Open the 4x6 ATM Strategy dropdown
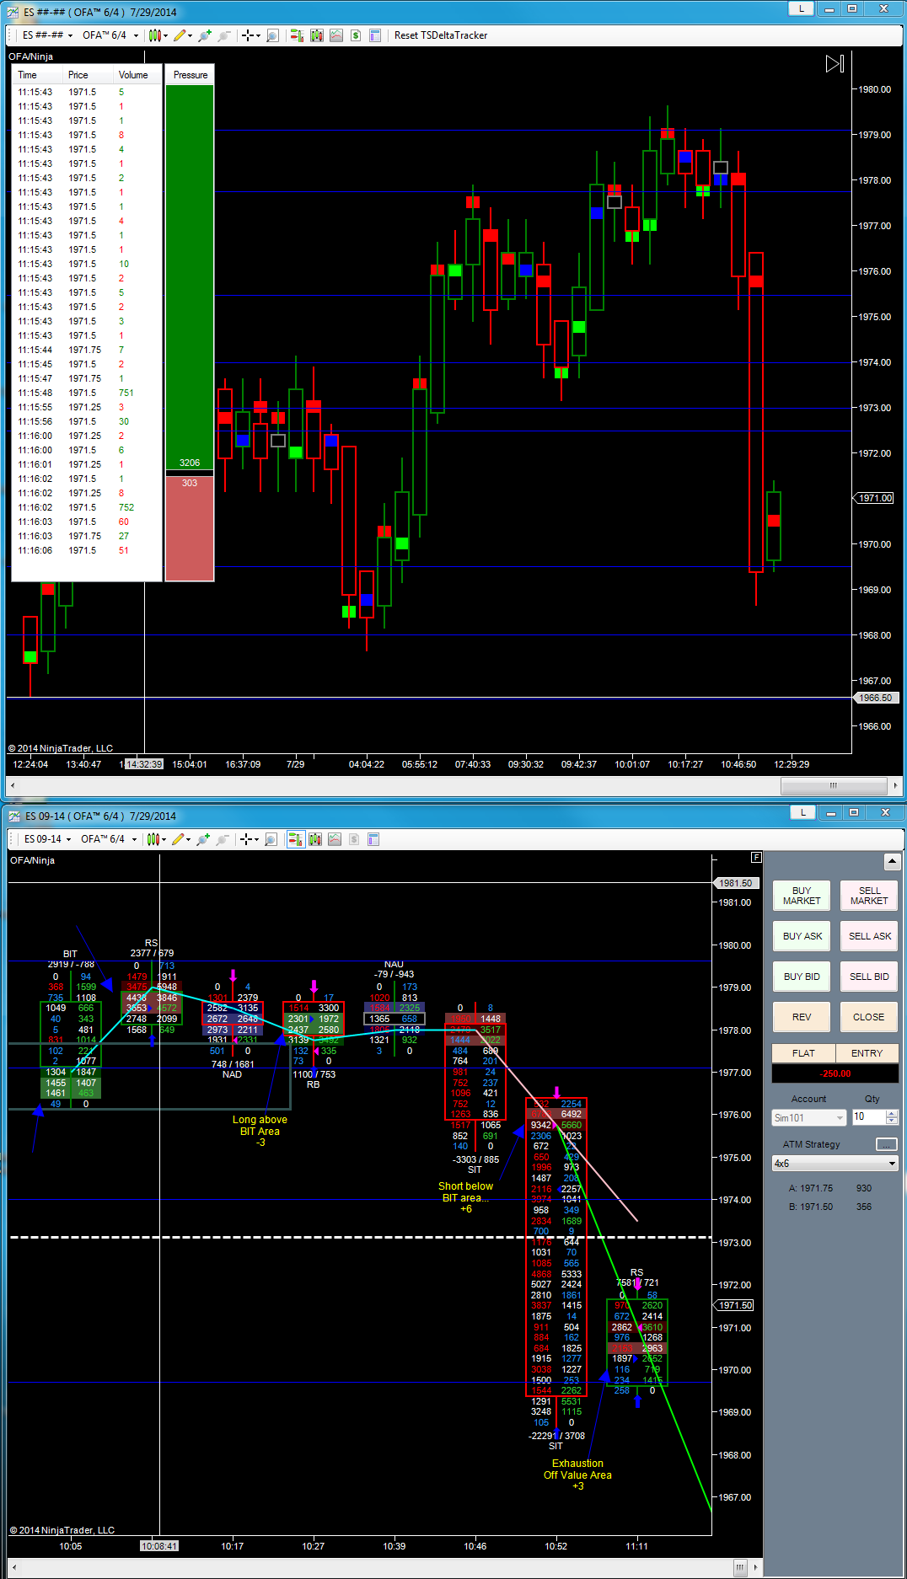The image size is (907, 1579). 835,1164
